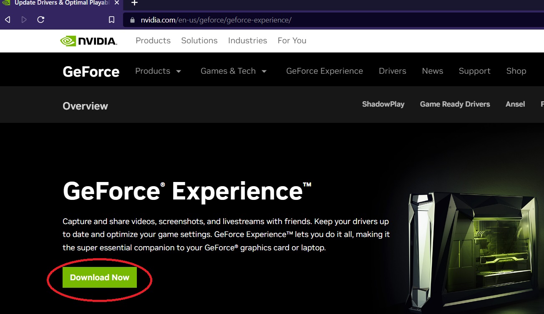
Task: Open the Industries menu
Action: [x=247, y=40]
